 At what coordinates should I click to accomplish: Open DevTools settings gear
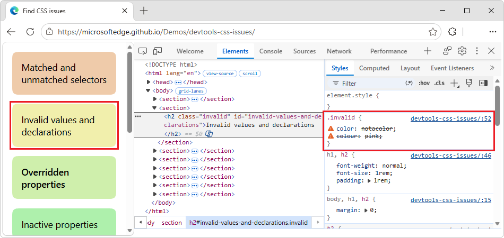(462, 51)
